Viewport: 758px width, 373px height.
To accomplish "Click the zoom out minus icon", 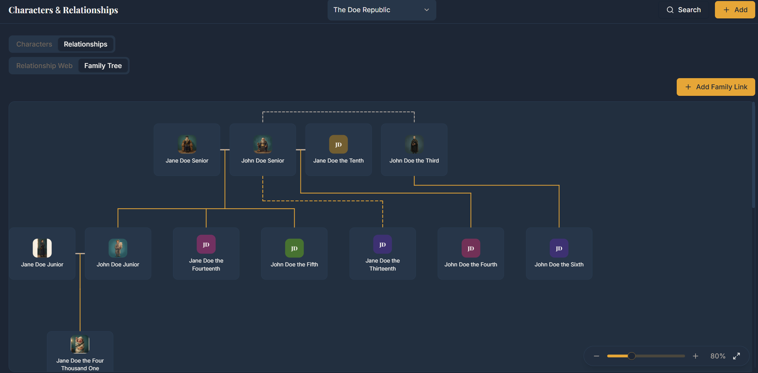I will click(x=596, y=356).
